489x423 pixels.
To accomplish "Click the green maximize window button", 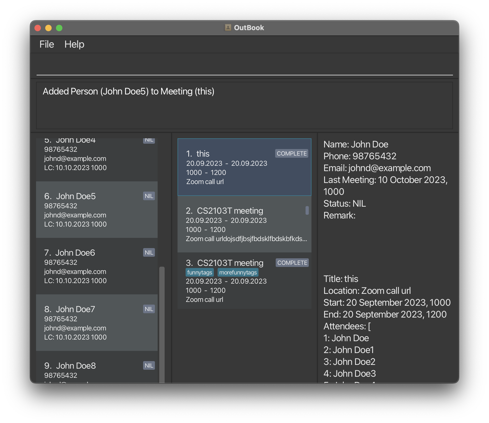I will [x=59, y=28].
